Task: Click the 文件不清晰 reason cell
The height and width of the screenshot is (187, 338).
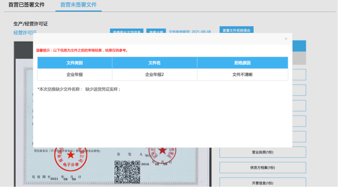Action: pos(243,74)
